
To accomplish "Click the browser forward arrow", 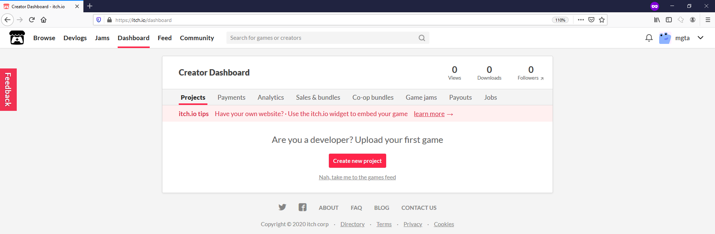I will (20, 20).
